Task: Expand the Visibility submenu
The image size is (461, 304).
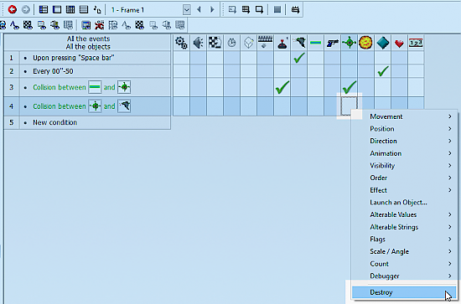Action: [x=405, y=166]
